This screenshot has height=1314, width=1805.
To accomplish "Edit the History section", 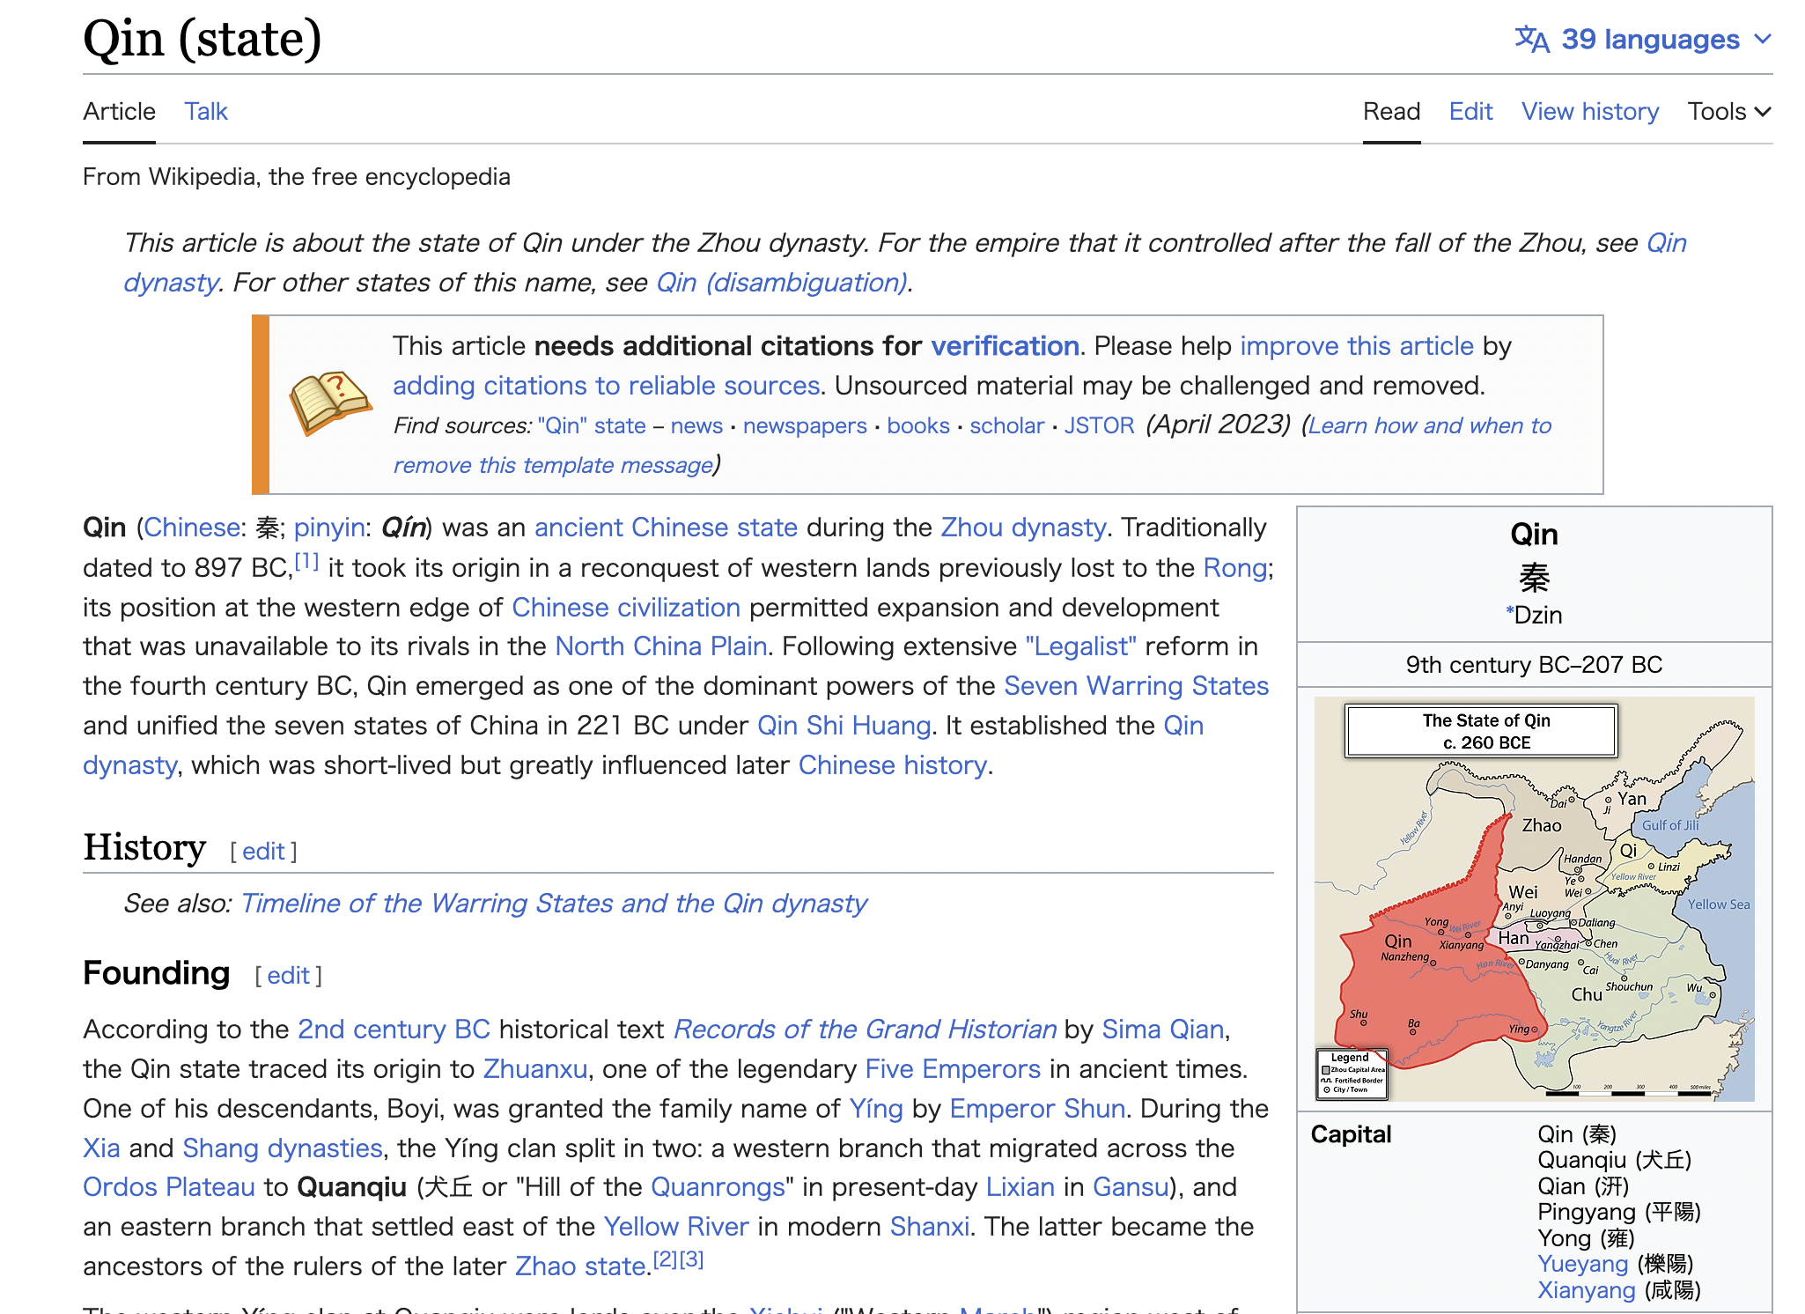I will pos(263,851).
